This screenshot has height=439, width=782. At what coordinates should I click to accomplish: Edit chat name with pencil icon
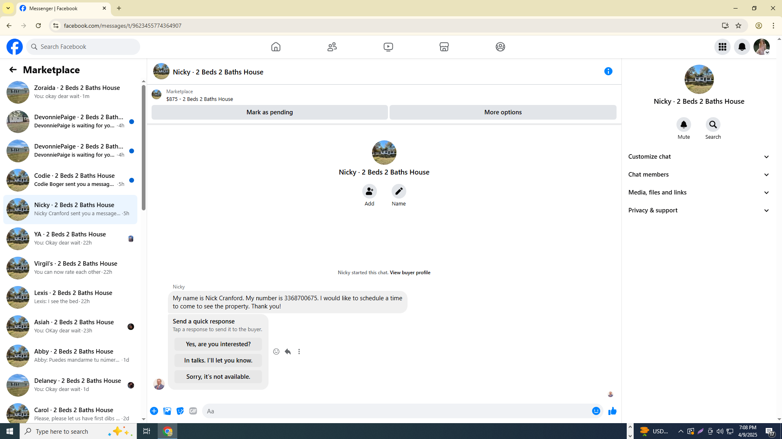(399, 191)
